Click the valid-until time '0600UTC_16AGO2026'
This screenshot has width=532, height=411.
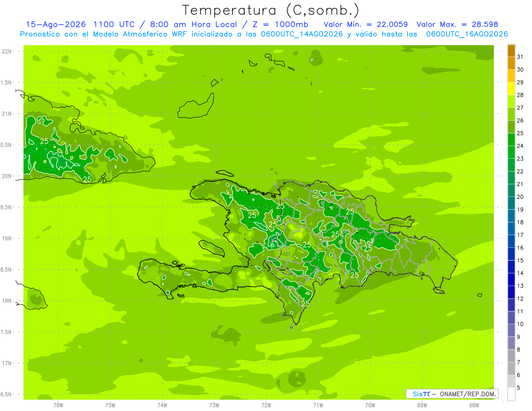click(467, 34)
